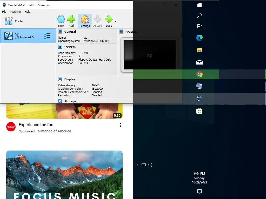Click Boot Order Floppy, Optical, Hard Disk

click(x=95, y=60)
